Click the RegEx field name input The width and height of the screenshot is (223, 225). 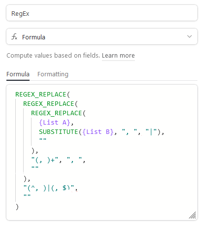pos(102,13)
